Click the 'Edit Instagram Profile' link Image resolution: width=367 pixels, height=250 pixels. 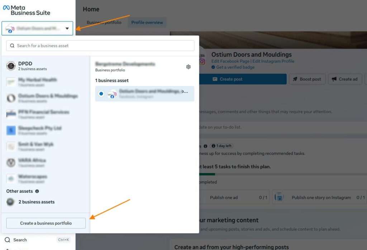(273, 61)
